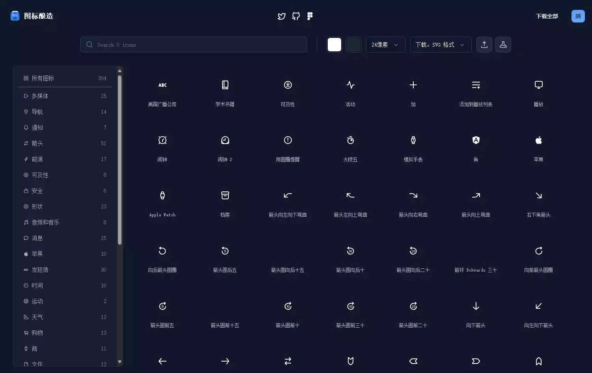
Task: Click the lab flask button
Action: pyautogui.click(x=503, y=45)
